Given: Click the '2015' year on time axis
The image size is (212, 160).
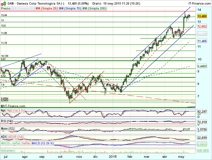Looking at the screenshot, I should tap(113, 157).
